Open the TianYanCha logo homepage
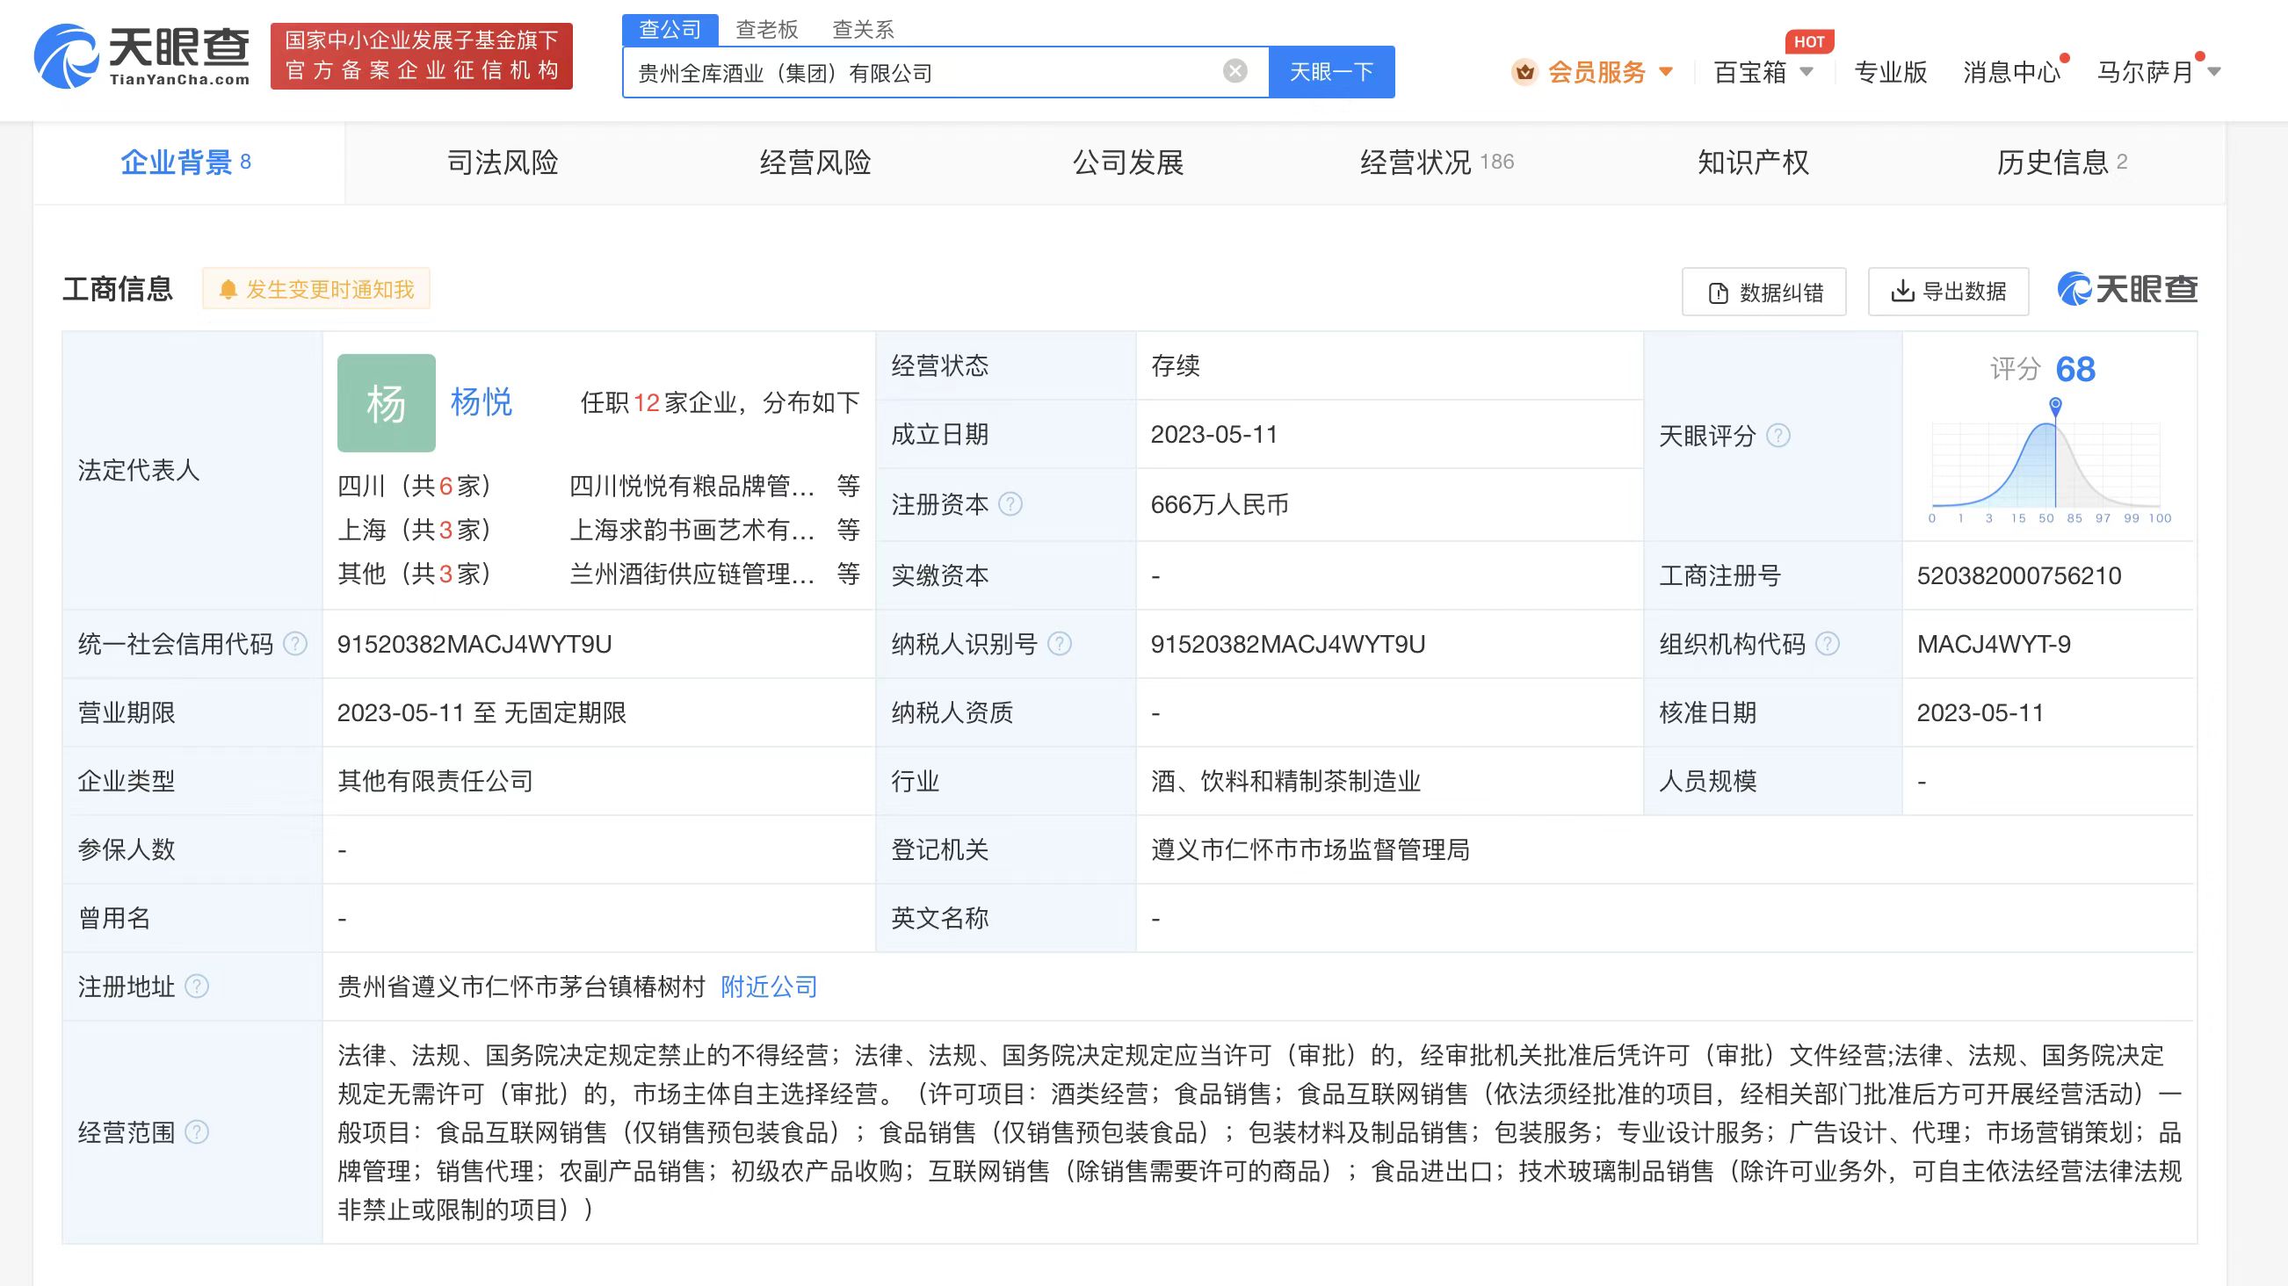2288x1286 pixels. (x=142, y=56)
